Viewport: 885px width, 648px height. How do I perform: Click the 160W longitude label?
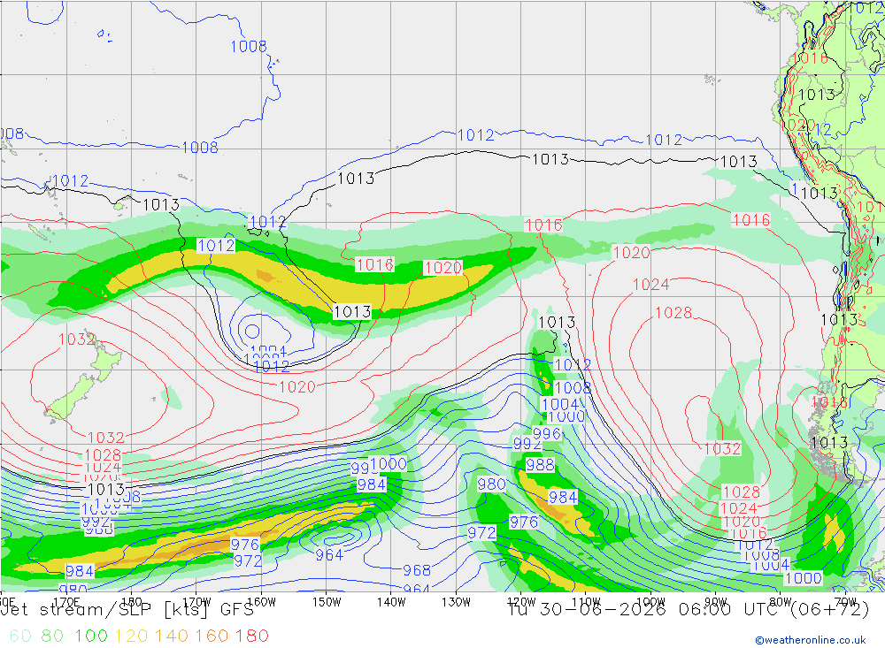[261, 602]
